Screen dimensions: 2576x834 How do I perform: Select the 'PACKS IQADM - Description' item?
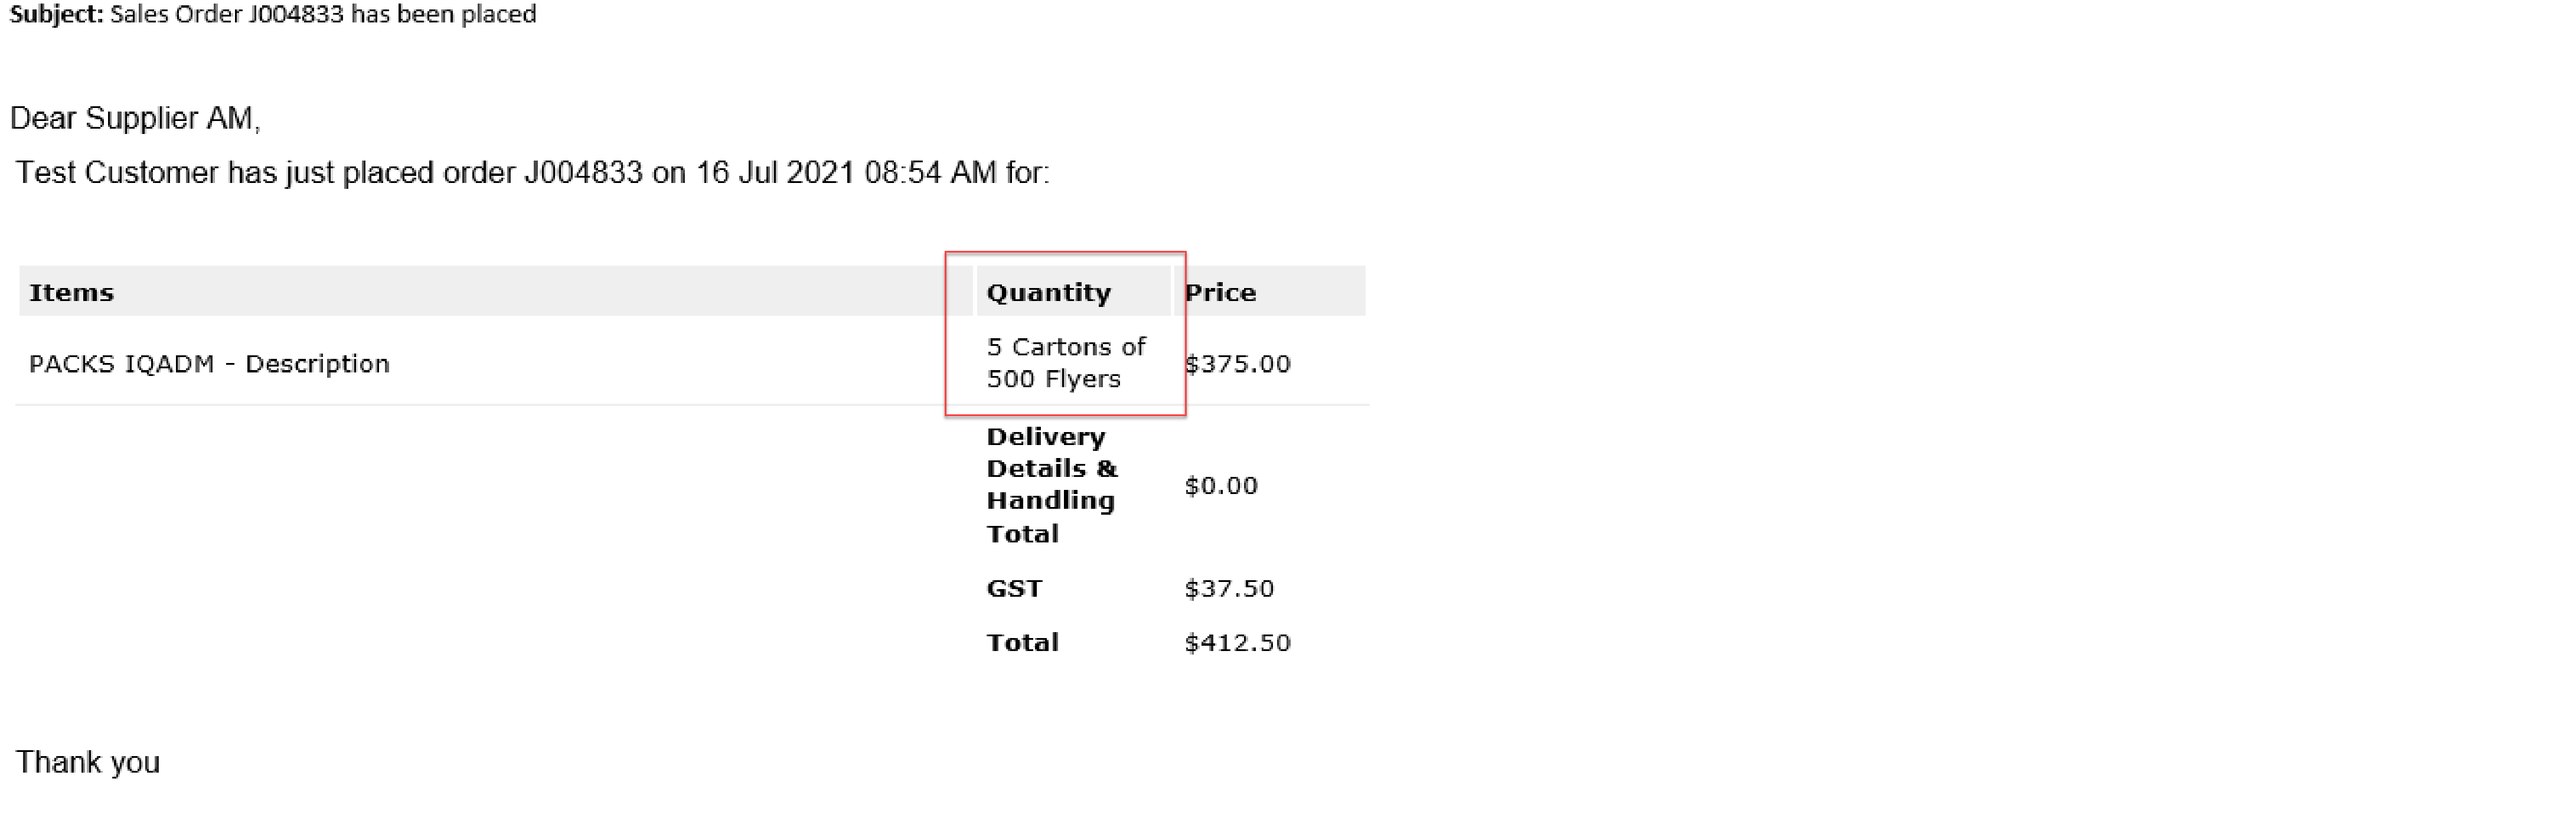coord(209,363)
